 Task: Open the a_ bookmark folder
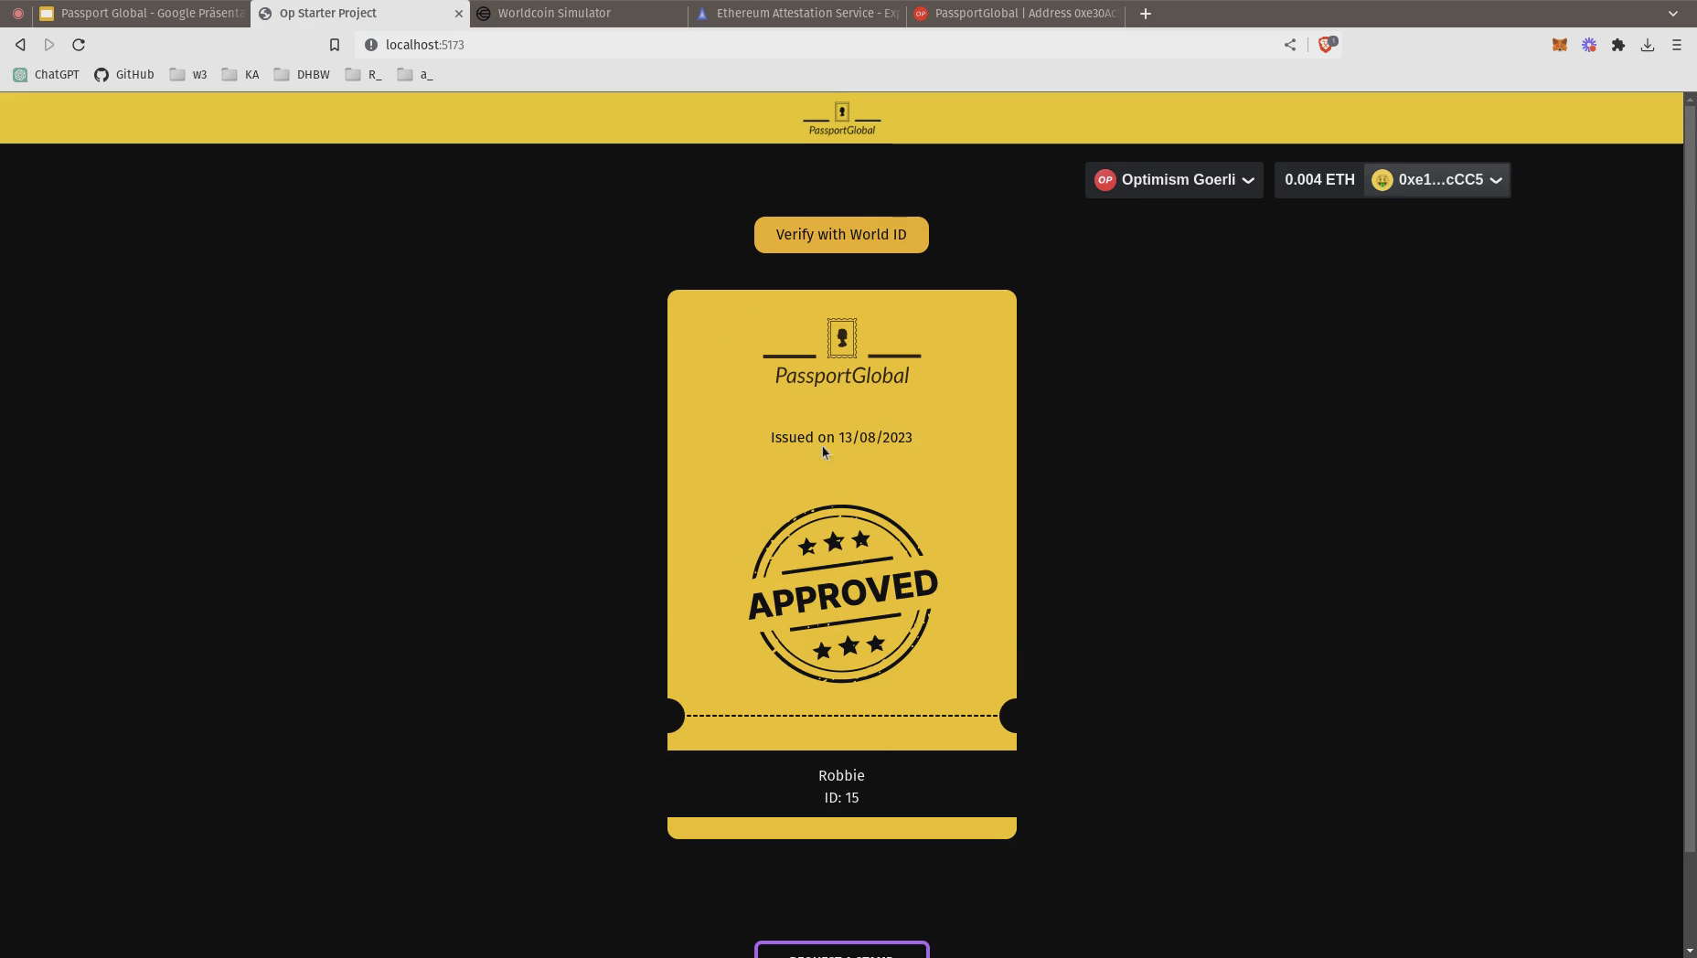click(x=415, y=75)
